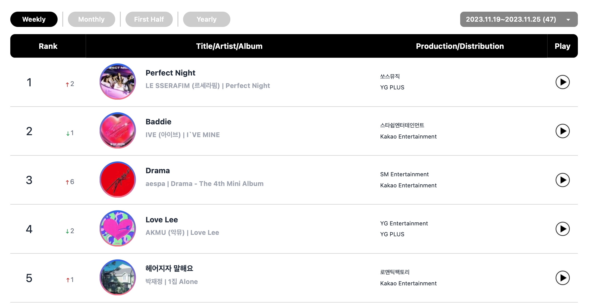The width and height of the screenshot is (589, 307).
Task: Click the red Drama album cover
Action: (118, 180)
